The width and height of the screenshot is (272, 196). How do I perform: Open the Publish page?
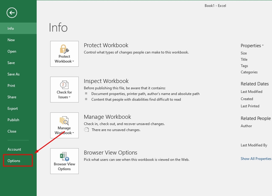pyautogui.click(x=18, y=120)
